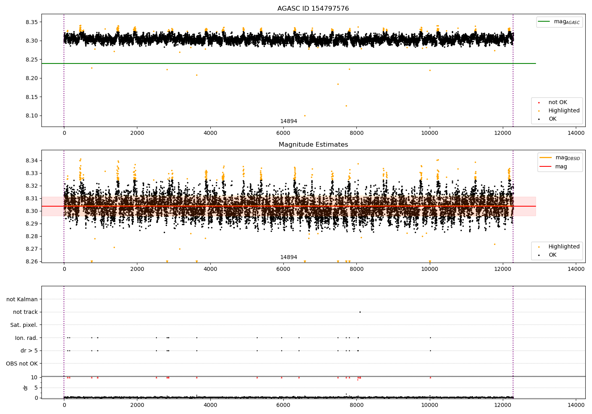This screenshot has width=592, height=414.
Task: Click the data point on the 'not track' row
Action: (x=360, y=312)
